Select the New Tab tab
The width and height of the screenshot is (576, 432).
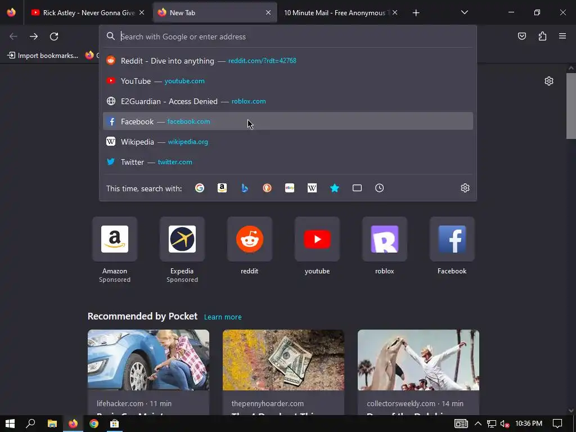pyautogui.click(x=213, y=13)
